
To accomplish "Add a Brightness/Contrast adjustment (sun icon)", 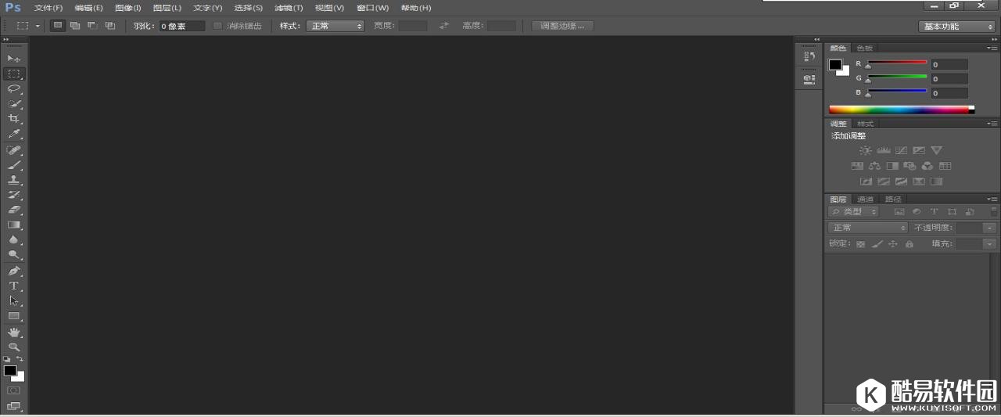I will point(865,150).
